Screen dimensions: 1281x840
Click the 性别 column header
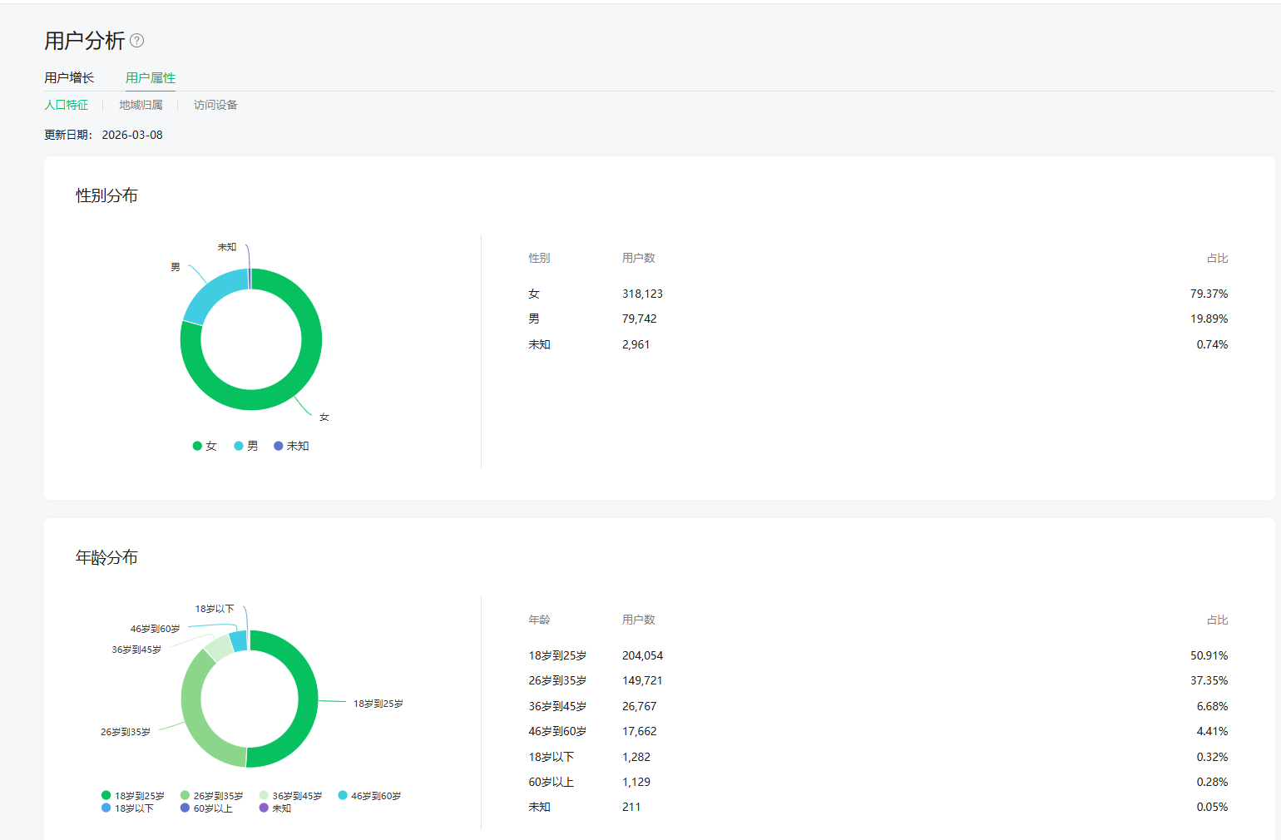539,258
